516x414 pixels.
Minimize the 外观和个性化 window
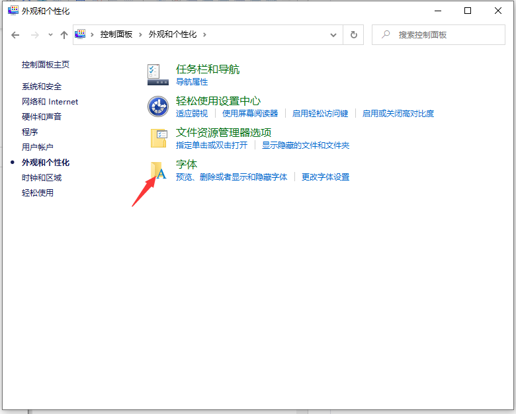(438, 11)
